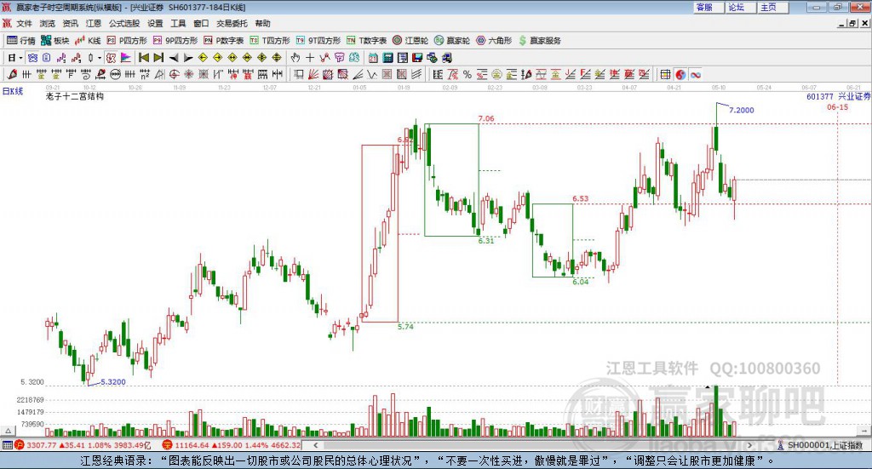Open the calculator icon
This screenshot has height=469, width=872.
click(x=387, y=58)
